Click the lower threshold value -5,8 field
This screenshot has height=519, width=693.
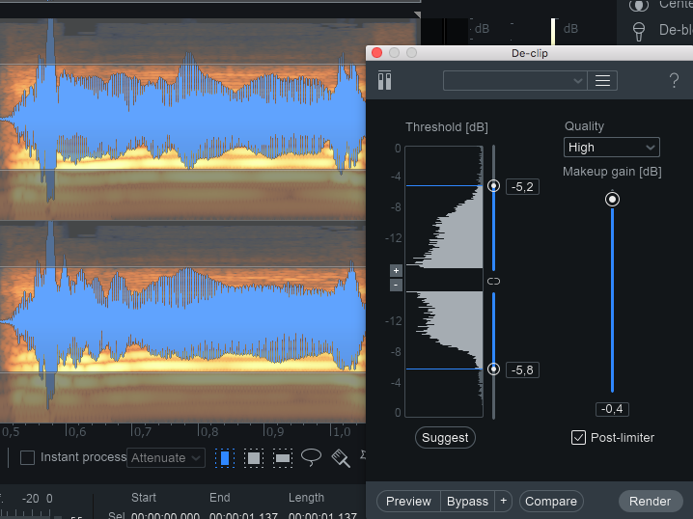coord(522,370)
